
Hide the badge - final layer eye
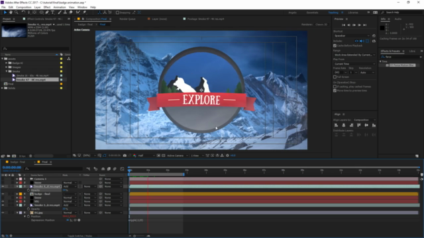click(x=3, y=194)
